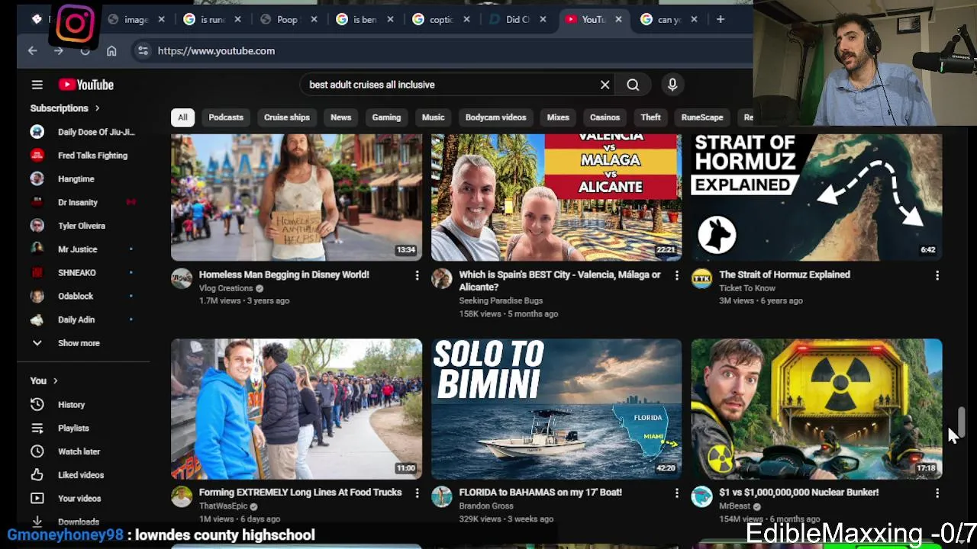The image size is (977, 549).
Task: Select the Mixes filter chip
Action: coord(558,117)
